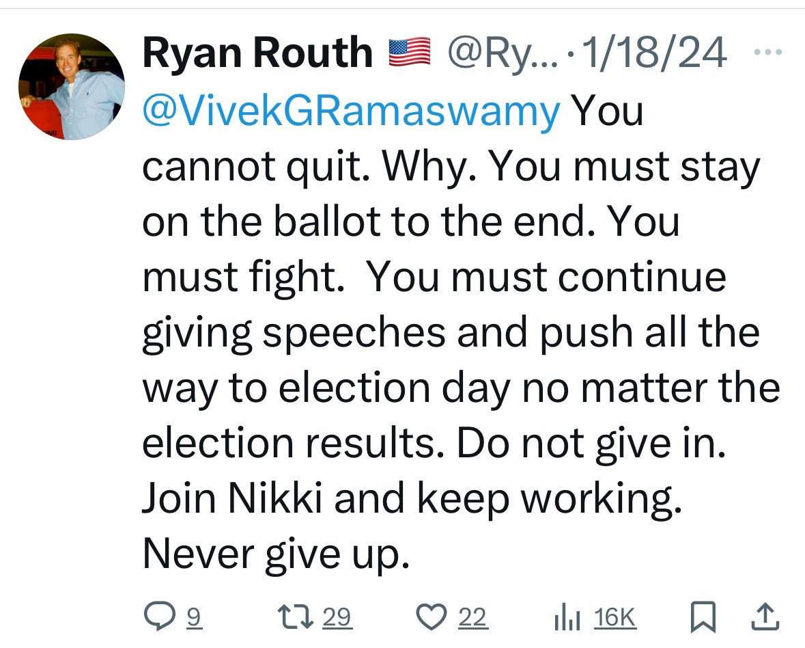Share the tweet via upload arrow icon

(x=765, y=618)
